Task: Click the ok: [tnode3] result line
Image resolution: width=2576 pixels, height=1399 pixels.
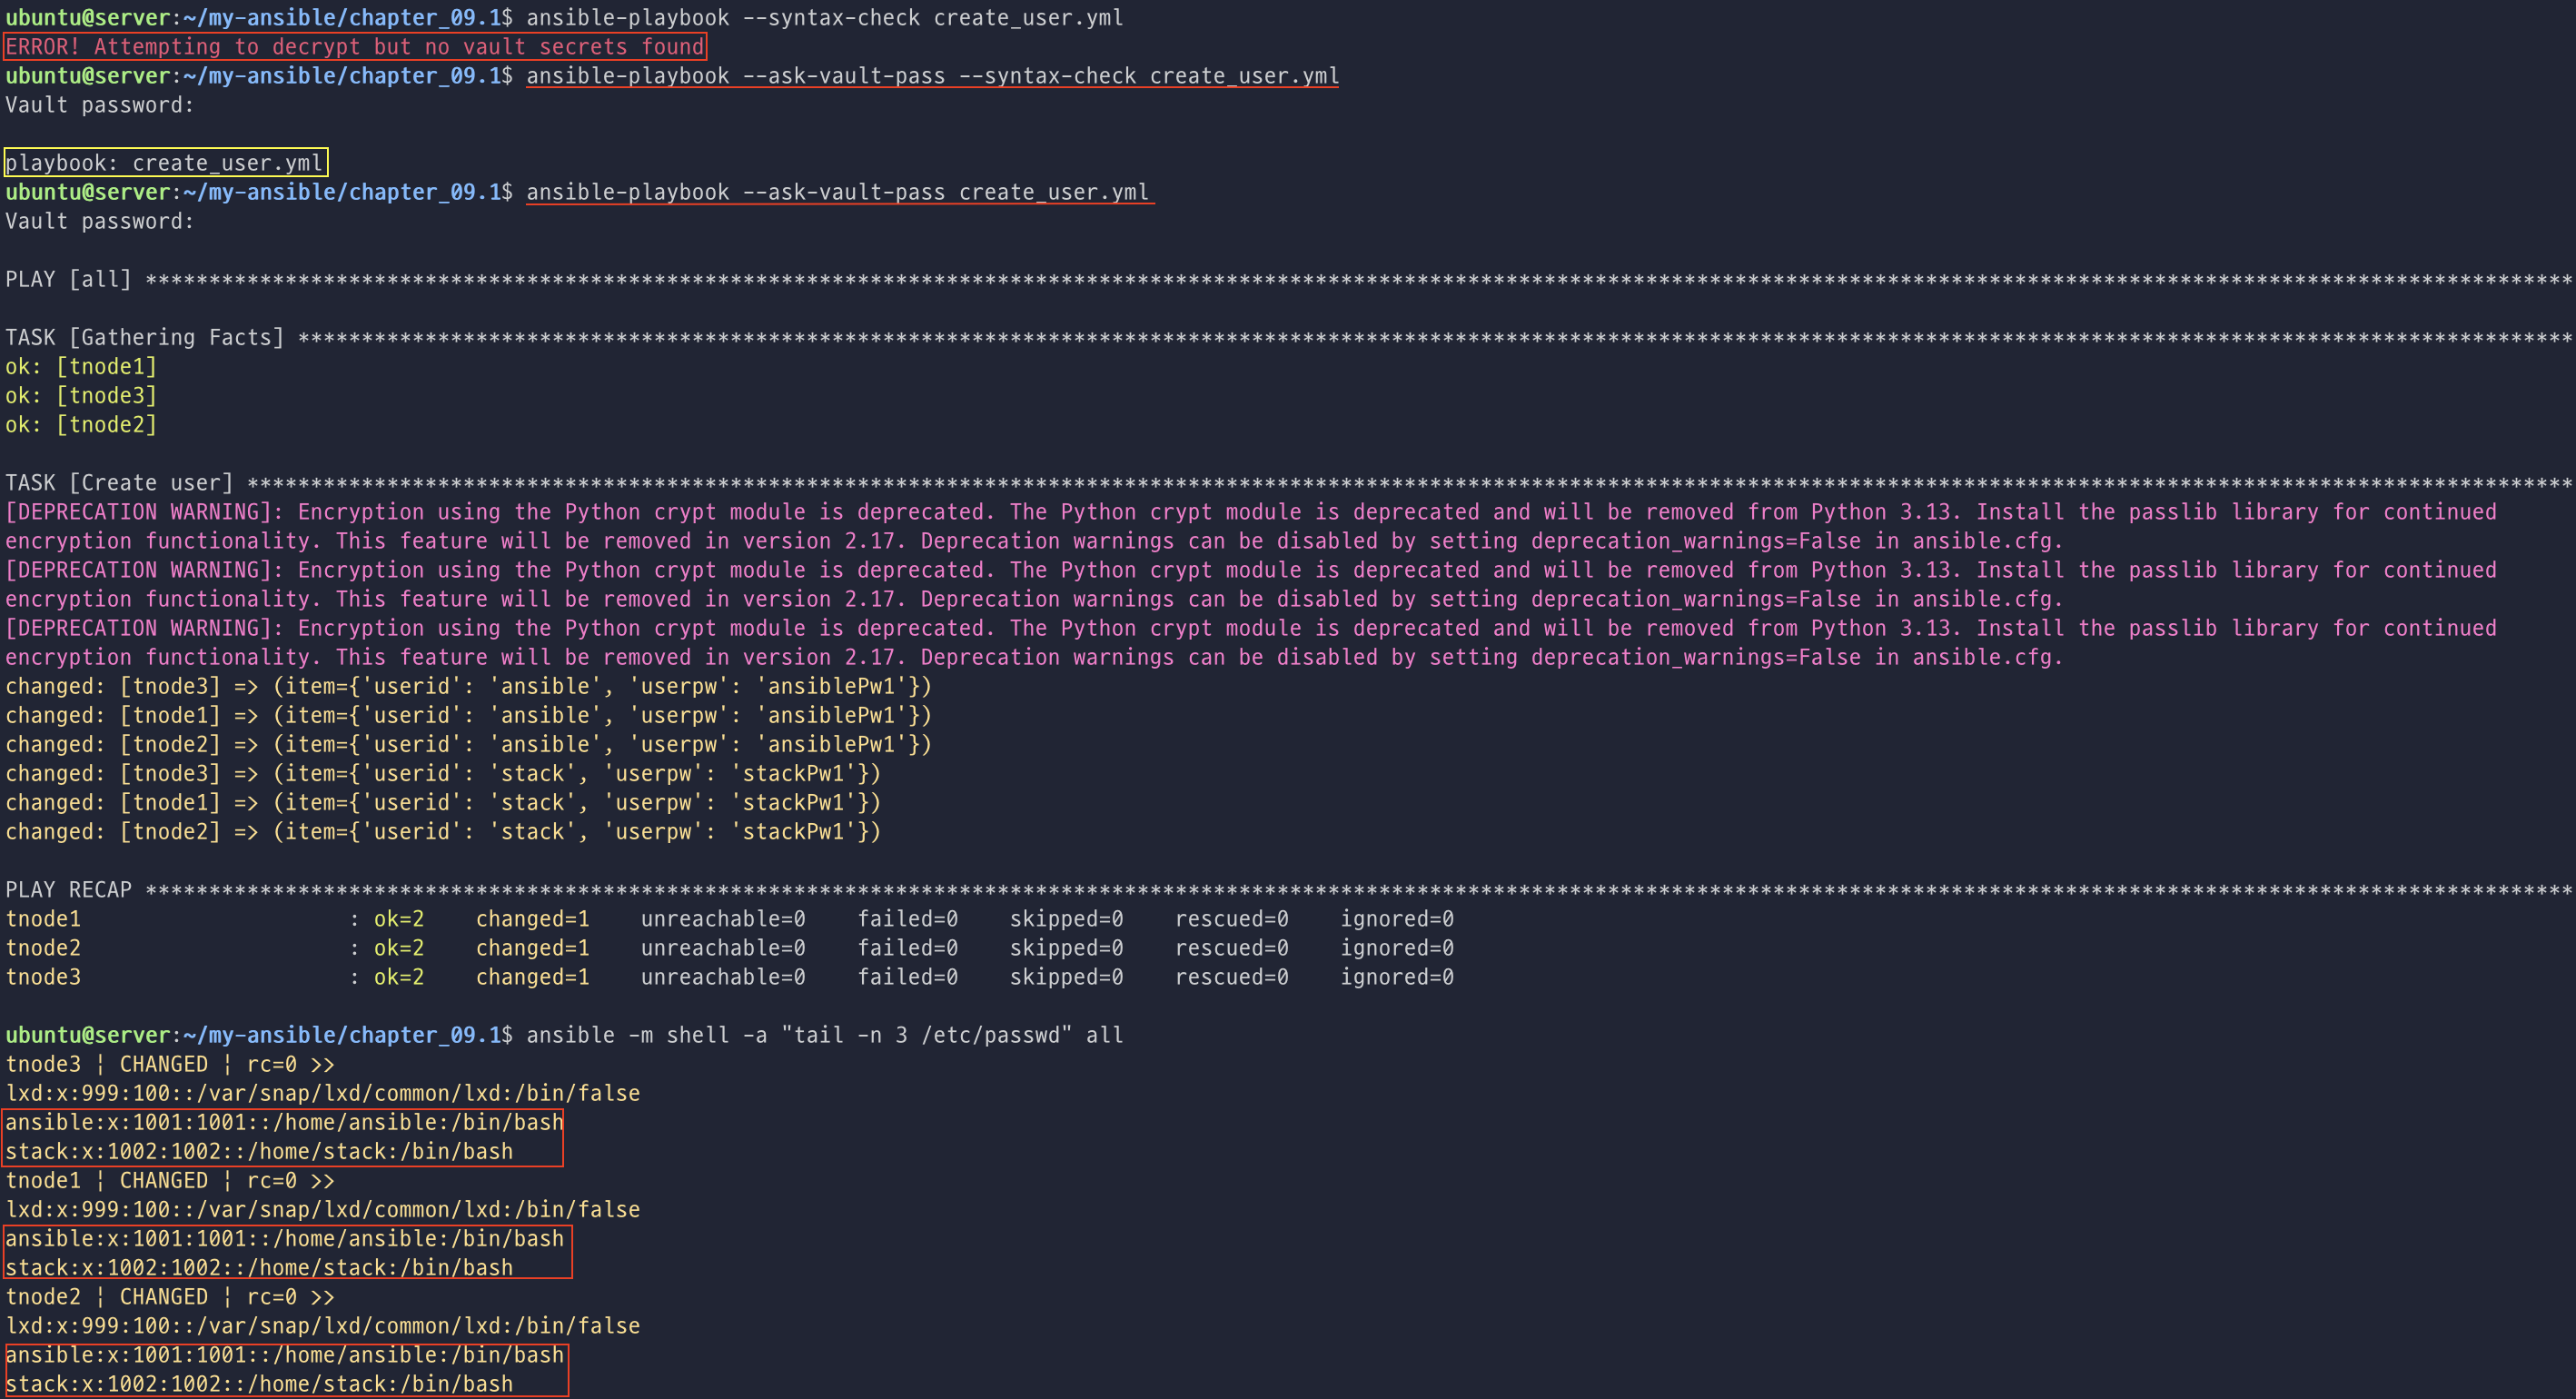Action: [81, 396]
